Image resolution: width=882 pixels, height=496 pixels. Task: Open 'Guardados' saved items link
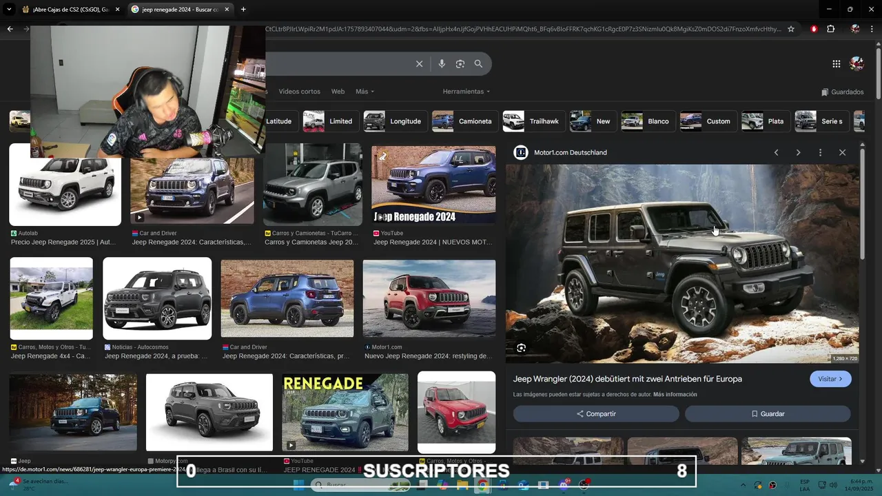point(843,92)
